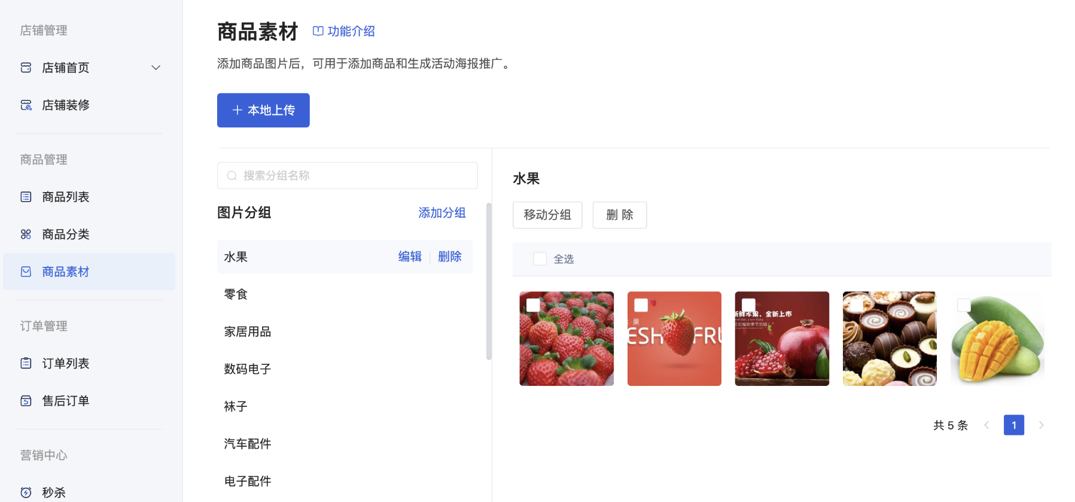Click 删除 on the 水果 group row

click(450, 257)
